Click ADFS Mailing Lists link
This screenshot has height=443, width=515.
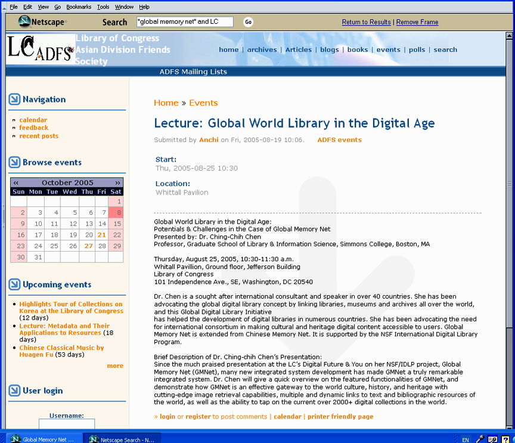coord(193,72)
